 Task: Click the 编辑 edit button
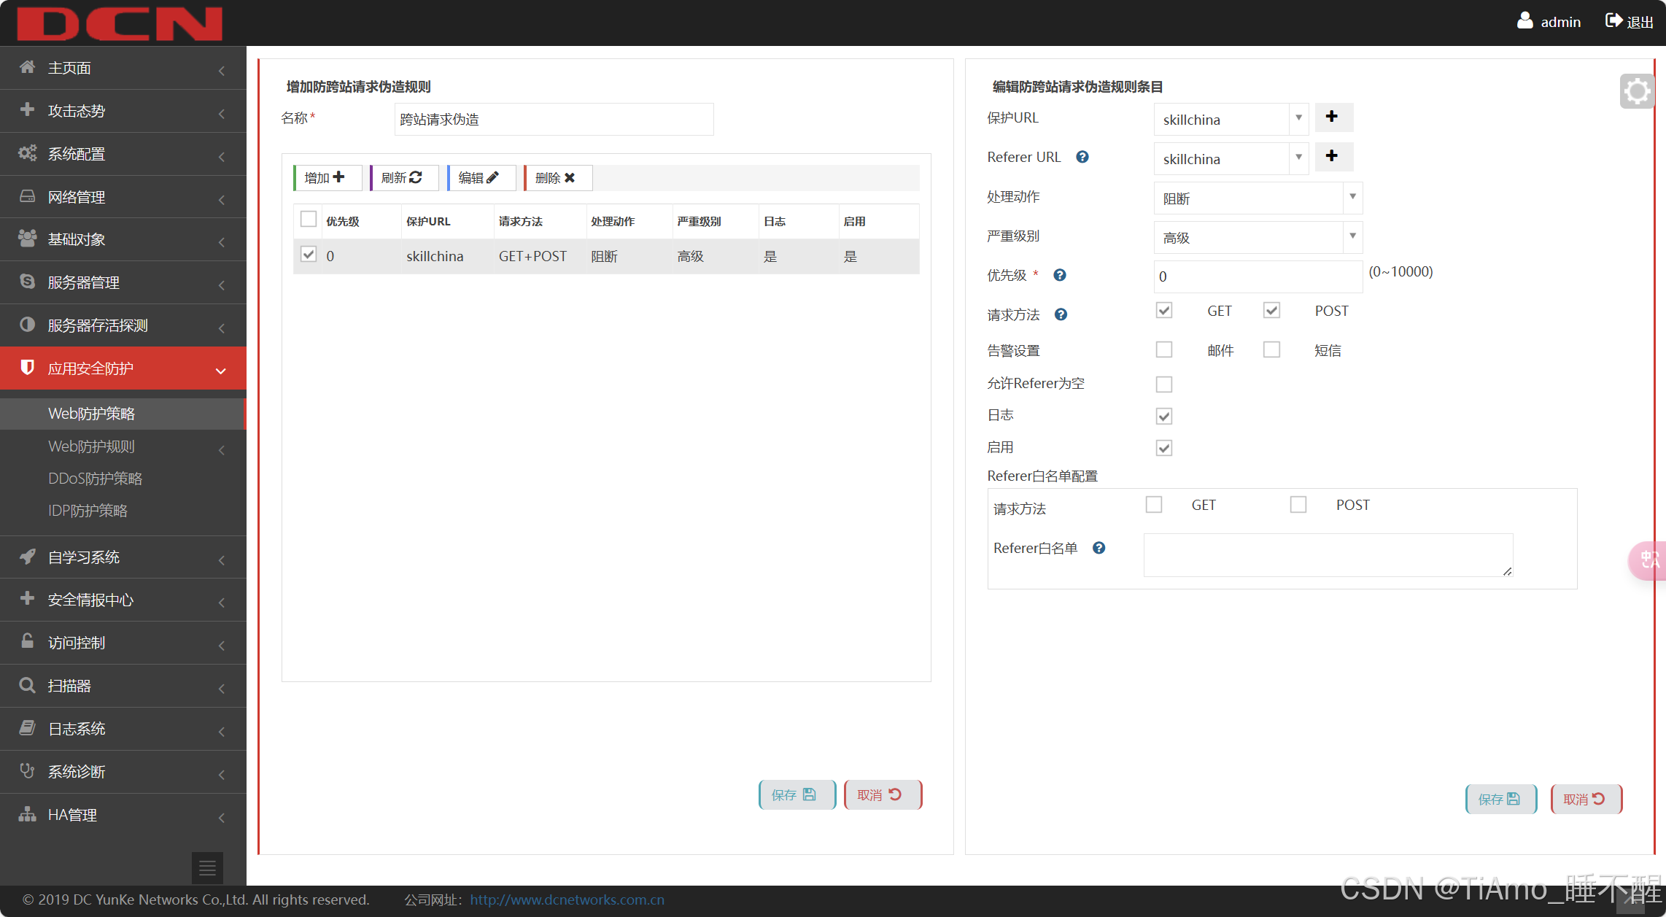[481, 177]
